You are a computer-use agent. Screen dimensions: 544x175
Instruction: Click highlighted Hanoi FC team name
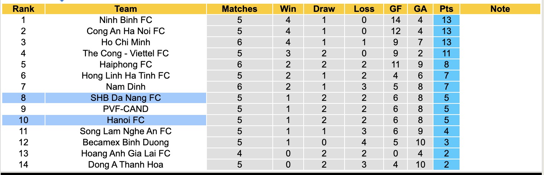tap(126, 120)
